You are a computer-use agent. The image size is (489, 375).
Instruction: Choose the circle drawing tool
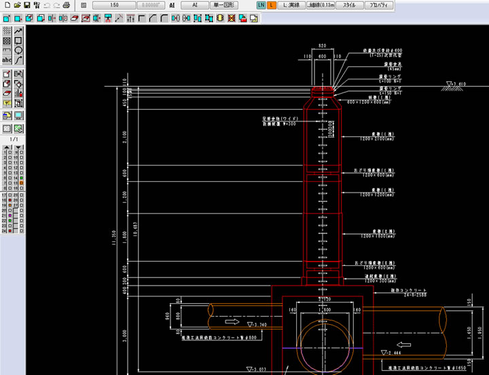[18, 50]
